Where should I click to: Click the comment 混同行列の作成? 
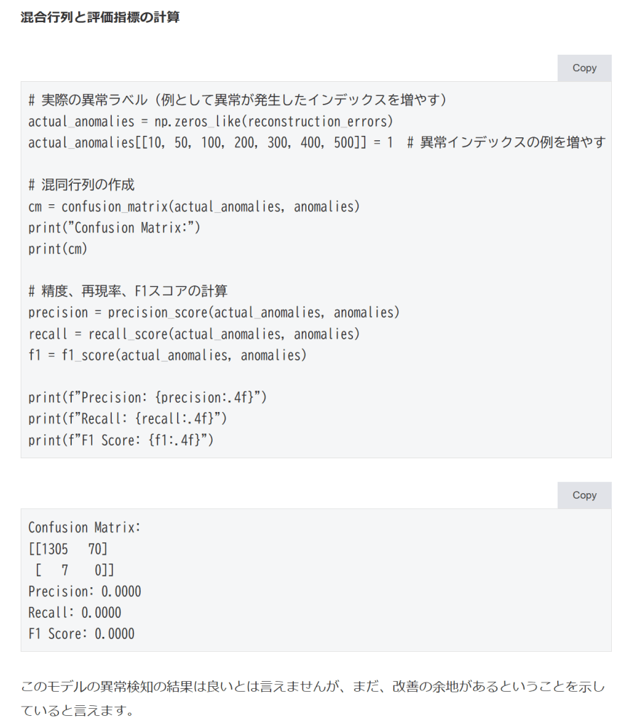pos(81,185)
